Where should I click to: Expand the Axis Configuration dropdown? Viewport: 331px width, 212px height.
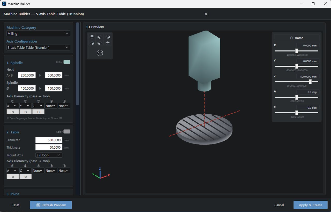[x=38, y=48]
